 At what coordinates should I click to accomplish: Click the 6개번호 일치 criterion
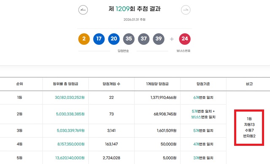coord(203,98)
